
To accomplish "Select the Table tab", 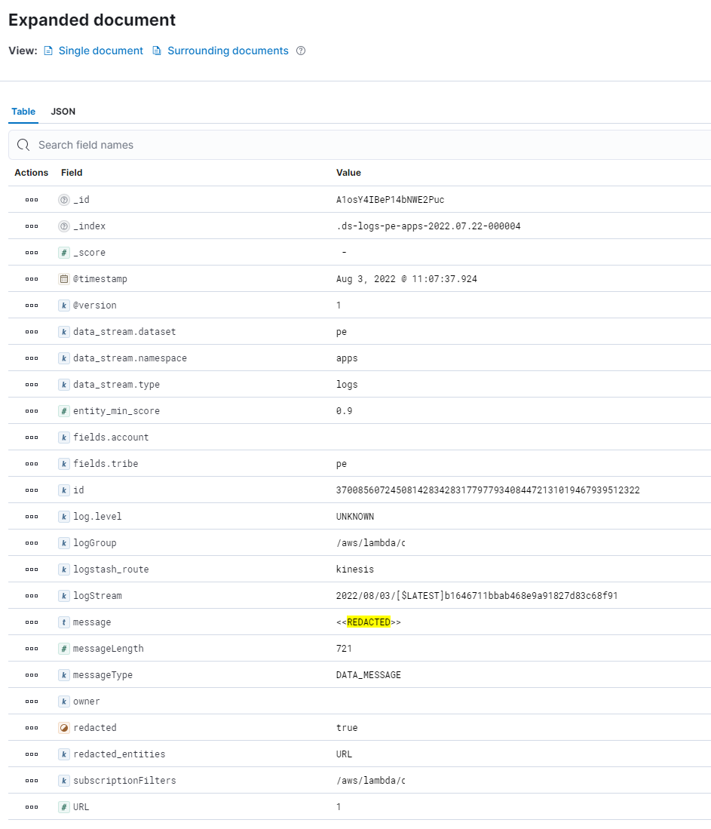I will click(x=23, y=111).
